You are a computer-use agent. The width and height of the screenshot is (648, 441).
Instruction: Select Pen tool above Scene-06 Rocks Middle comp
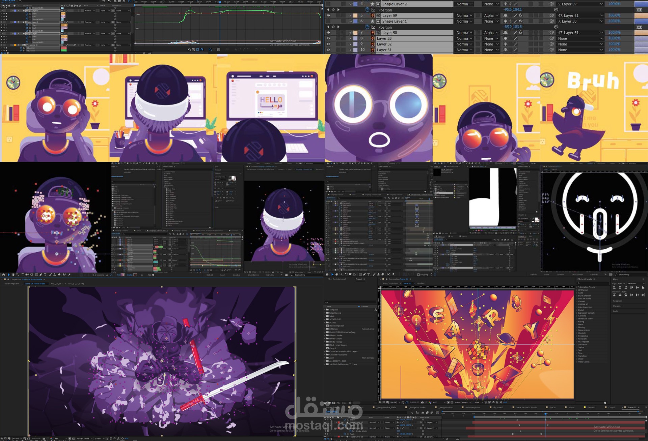[41, 275]
